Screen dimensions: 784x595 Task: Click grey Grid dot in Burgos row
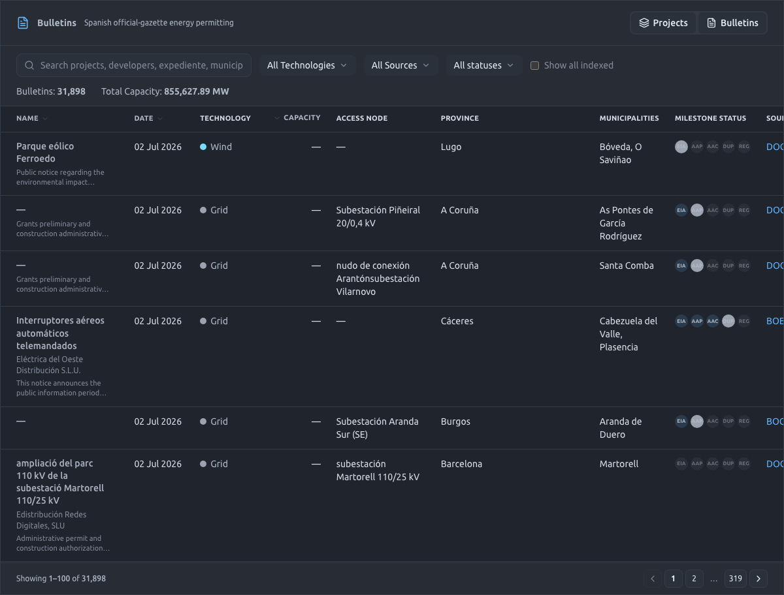pos(203,421)
